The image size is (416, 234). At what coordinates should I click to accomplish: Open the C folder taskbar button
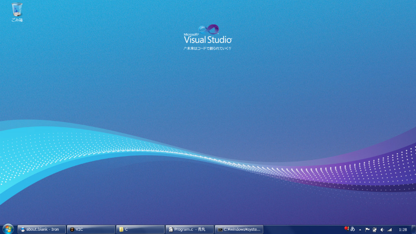(140, 230)
